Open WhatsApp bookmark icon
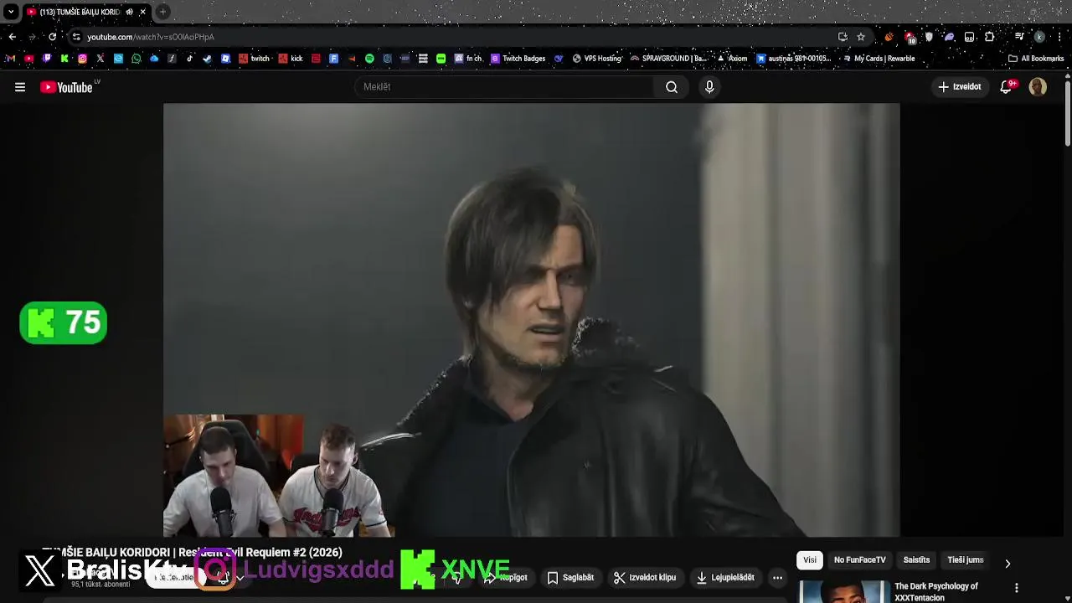1072x603 pixels. point(137,59)
